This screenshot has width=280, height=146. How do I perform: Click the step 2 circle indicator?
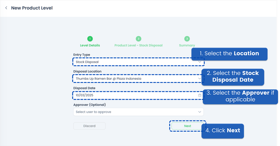click(x=138, y=39)
